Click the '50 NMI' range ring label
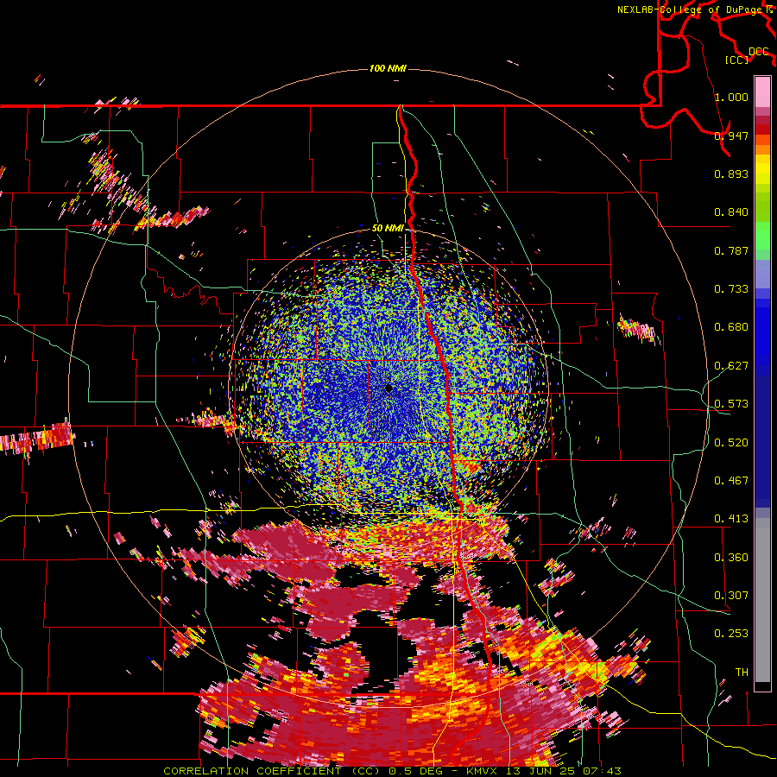This screenshot has height=777, width=777. click(388, 229)
